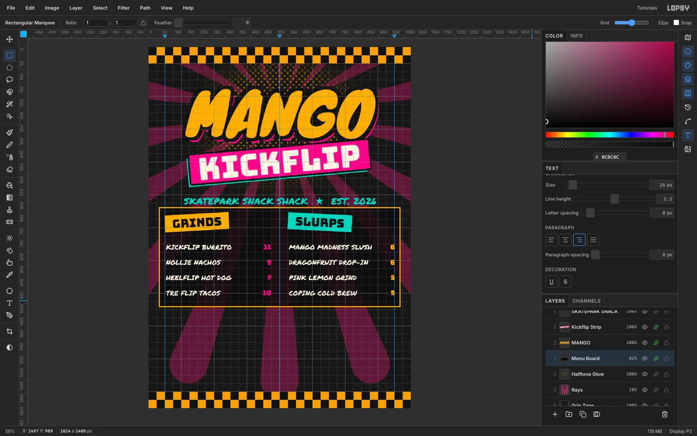Justify paragraph text
Viewport: 697px width, 436px height.
(593, 240)
